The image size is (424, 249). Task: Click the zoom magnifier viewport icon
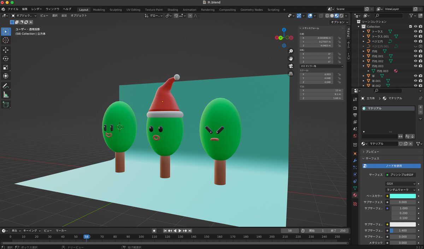pyautogui.click(x=291, y=51)
